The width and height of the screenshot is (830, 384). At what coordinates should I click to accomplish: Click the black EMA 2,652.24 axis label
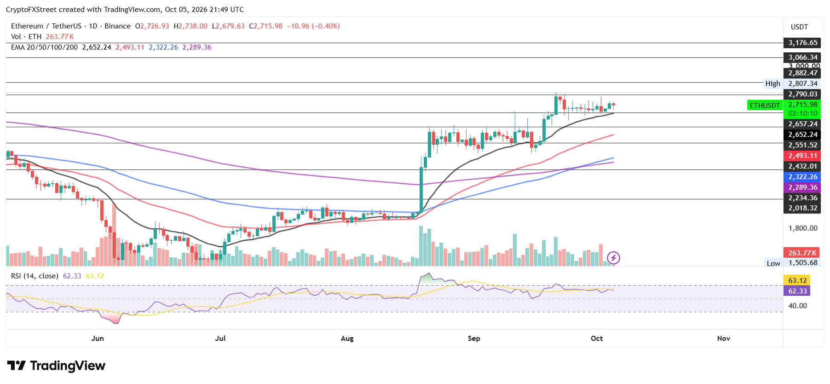point(803,135)
